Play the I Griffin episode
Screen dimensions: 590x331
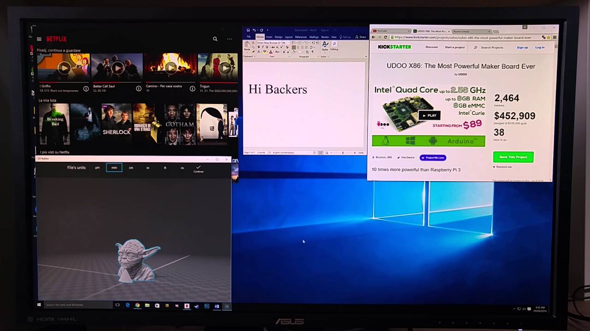coord(64,68)
